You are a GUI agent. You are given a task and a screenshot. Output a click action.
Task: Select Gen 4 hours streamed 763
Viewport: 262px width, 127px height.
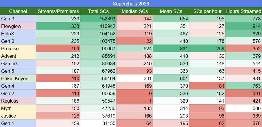pos(244,86)
